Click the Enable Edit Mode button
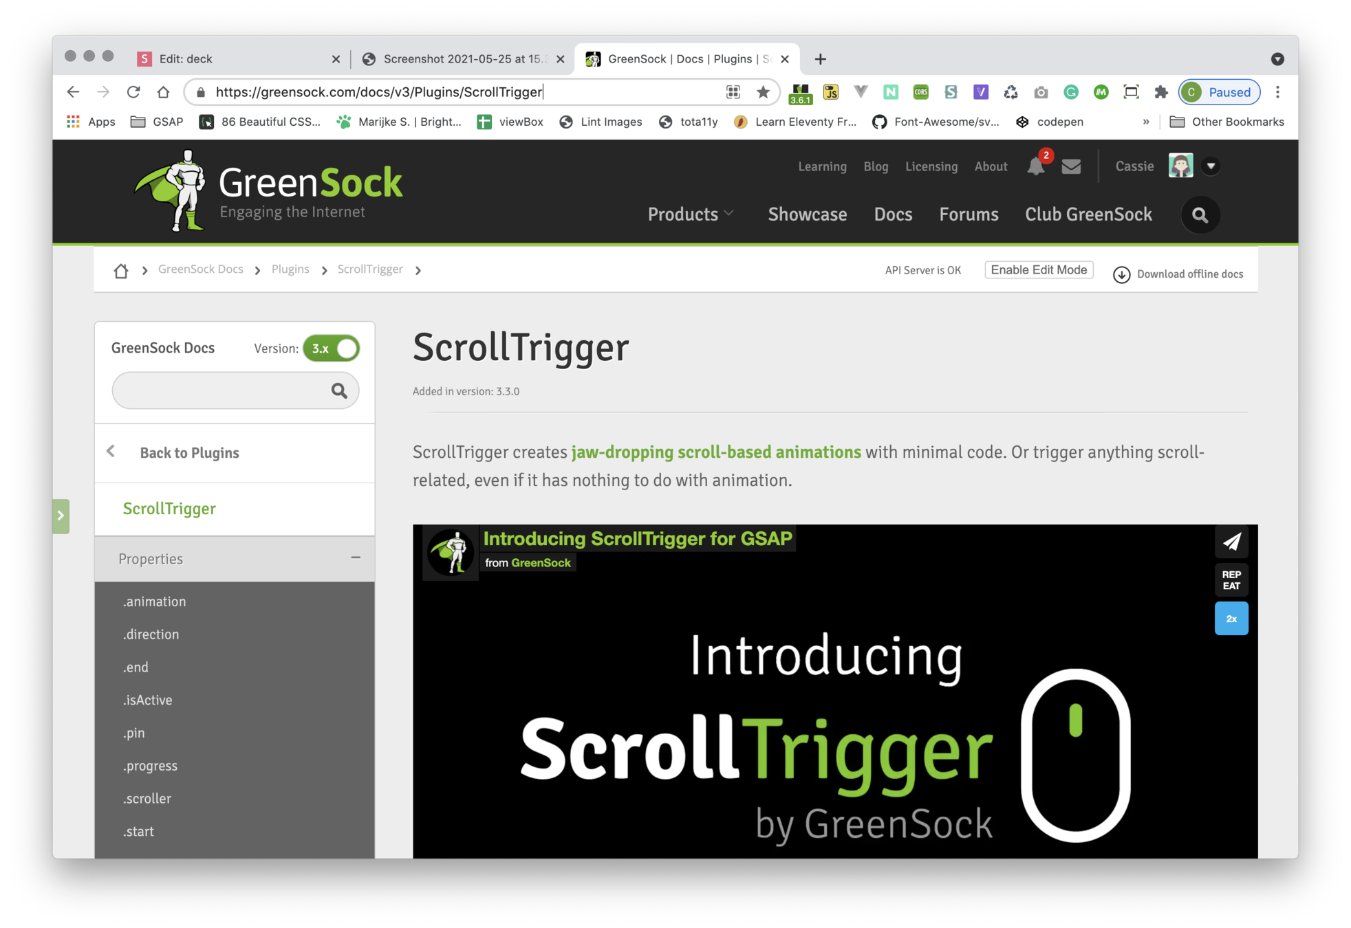 (1038, 270)
